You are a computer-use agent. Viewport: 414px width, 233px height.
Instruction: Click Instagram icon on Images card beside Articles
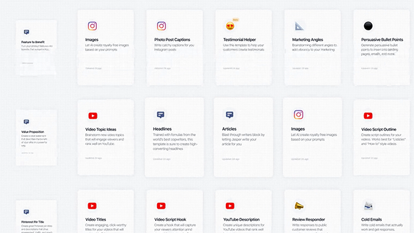tap(298, 115)
